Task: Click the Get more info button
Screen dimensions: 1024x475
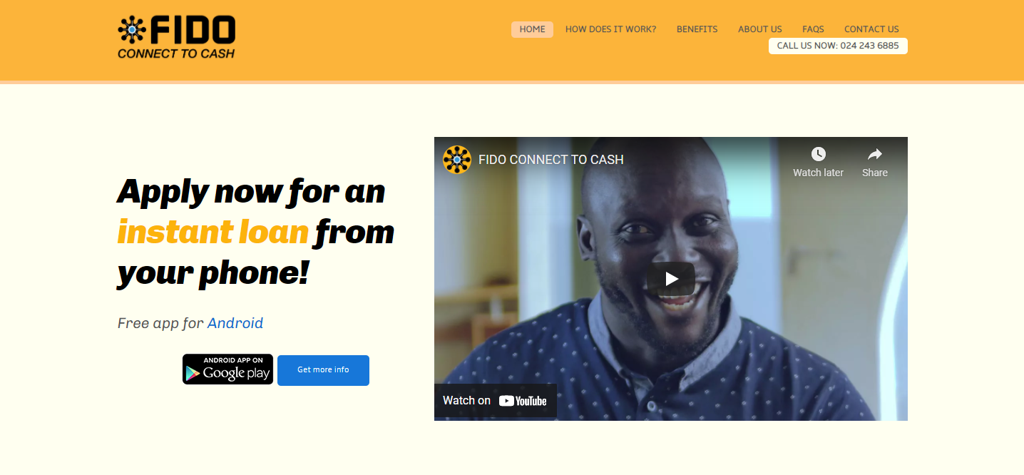Action: click(x=323, y=370)
